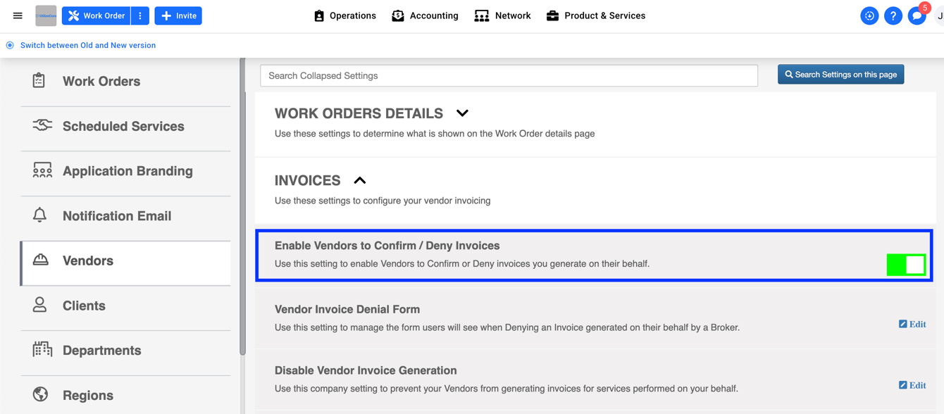Open the hamburger navigation menu
The image size is (944, 414).
[18, 15]
